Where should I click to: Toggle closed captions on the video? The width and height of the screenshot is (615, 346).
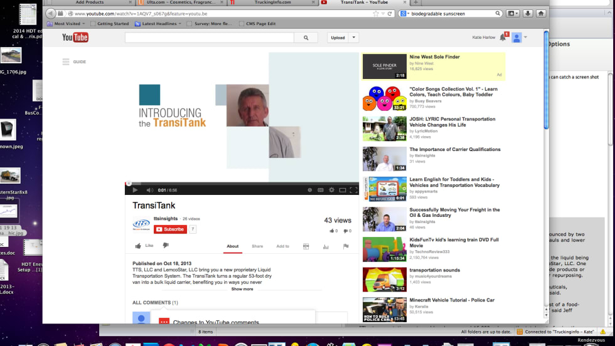tap(321, 190)
